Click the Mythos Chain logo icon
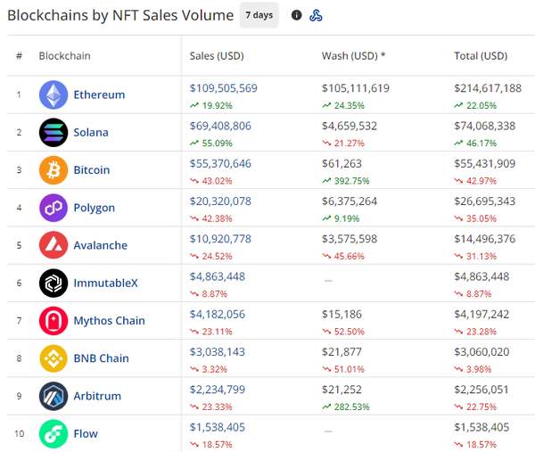 point(53,321)
